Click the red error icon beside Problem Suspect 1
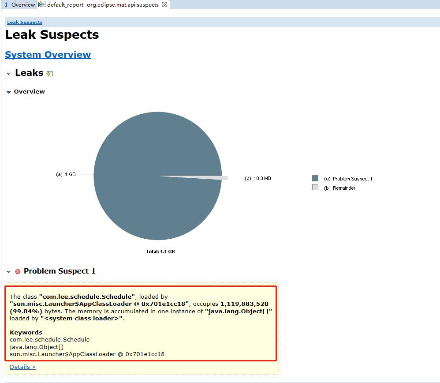 (18, 271)
